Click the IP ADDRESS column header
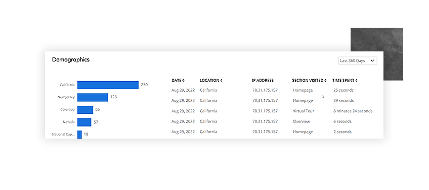The height and width of the screenshot is (190, 429). click(263, 81)
